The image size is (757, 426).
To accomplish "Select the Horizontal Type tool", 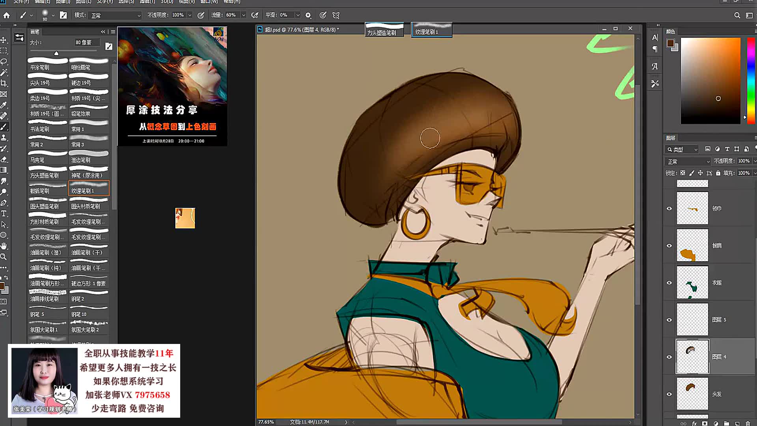I will click(x=4, y=213).
